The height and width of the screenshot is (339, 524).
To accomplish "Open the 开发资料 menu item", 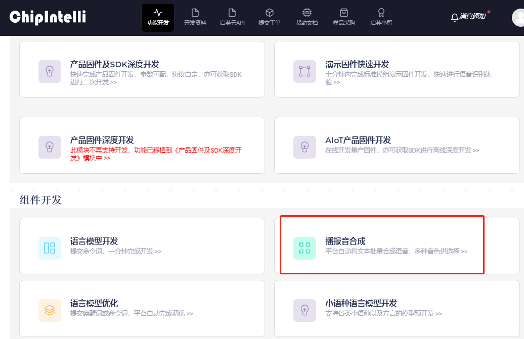I will [x=195, y=18].
